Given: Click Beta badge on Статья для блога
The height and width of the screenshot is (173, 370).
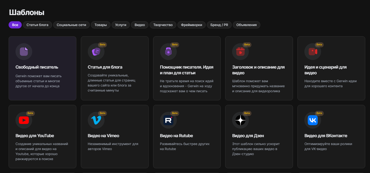Looking at the screenshot, I should 102,45.
